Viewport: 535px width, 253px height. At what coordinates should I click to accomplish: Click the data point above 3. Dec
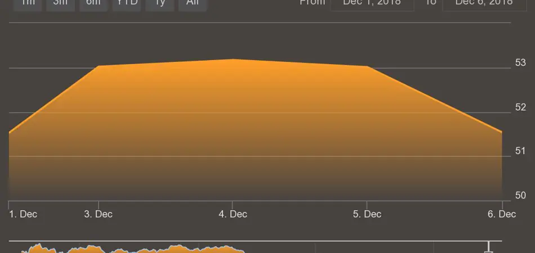(x=99, y=66)
